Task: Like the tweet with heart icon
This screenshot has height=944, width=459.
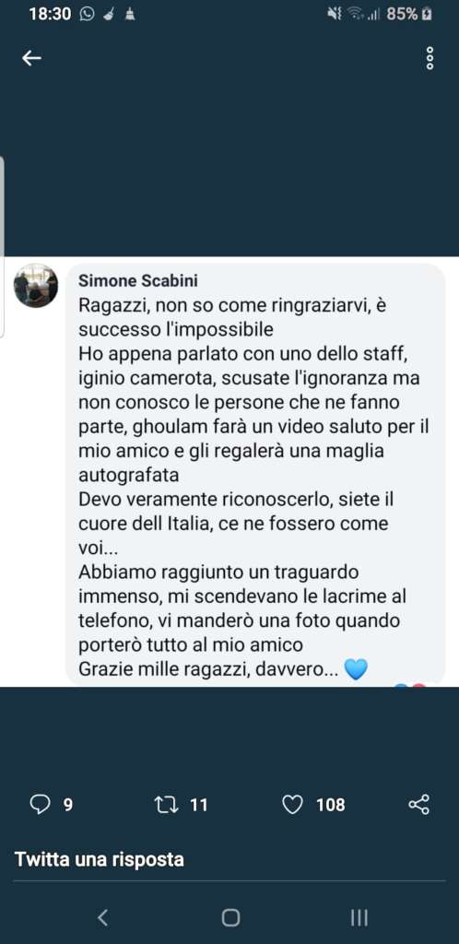Action: pos(292,804)
